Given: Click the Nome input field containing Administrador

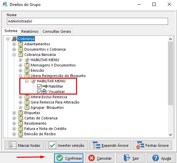Looking at the screenshot, I should tap(87, 21).
